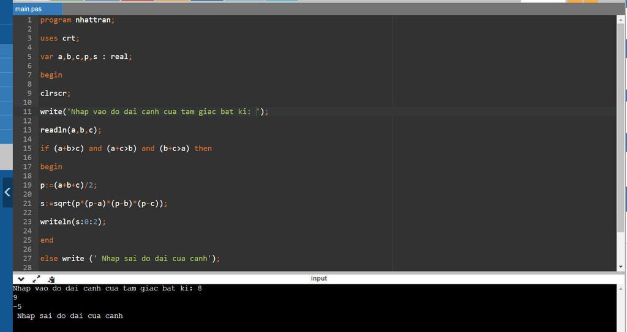Image resolution: width=627 pixels, height=332 pixels.
Task: Collapse the left sidebar with the arrow
Action: (x=7, y=192)
